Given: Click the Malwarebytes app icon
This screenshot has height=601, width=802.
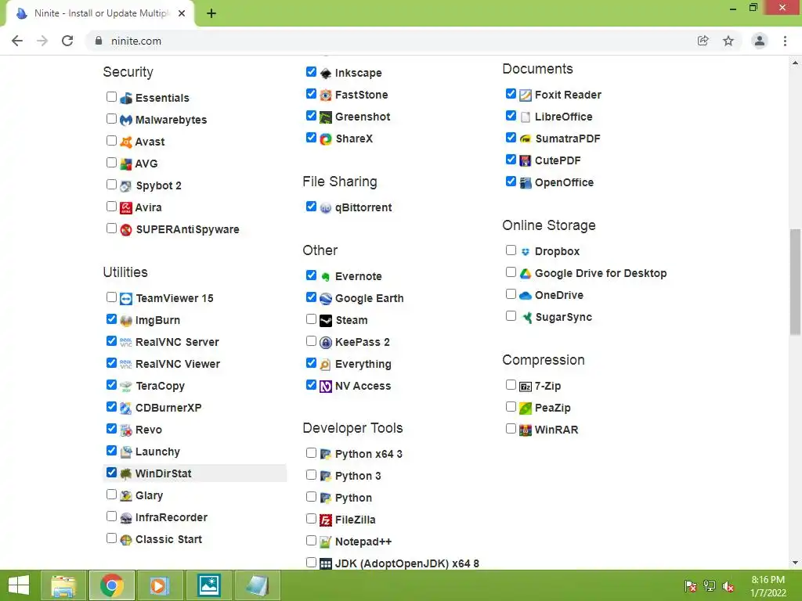Looking at the screenshot, I should (126, 120).
